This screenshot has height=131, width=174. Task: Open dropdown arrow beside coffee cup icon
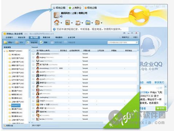pos(82,23)
